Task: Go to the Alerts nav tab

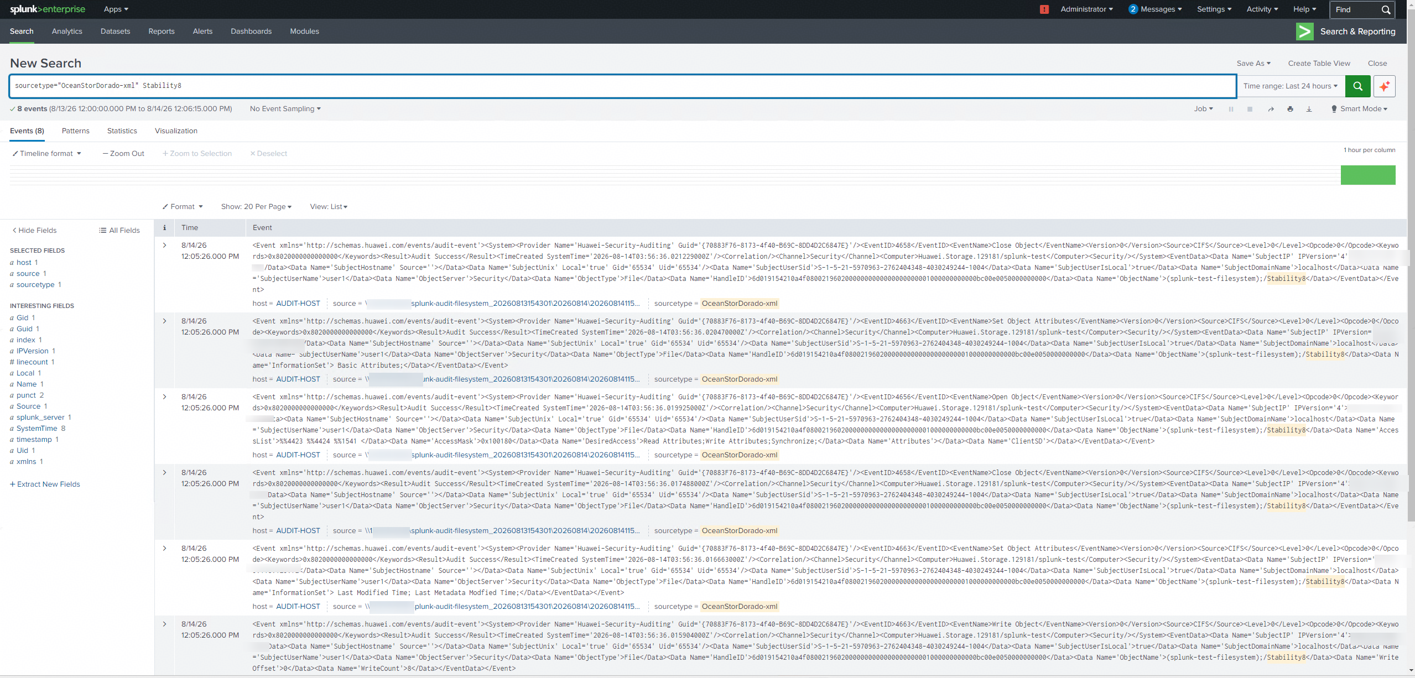Action: 202,32
